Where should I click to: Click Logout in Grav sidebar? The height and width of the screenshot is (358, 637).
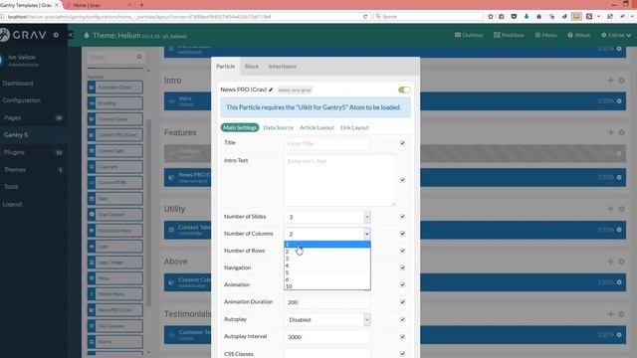(12, 204)
